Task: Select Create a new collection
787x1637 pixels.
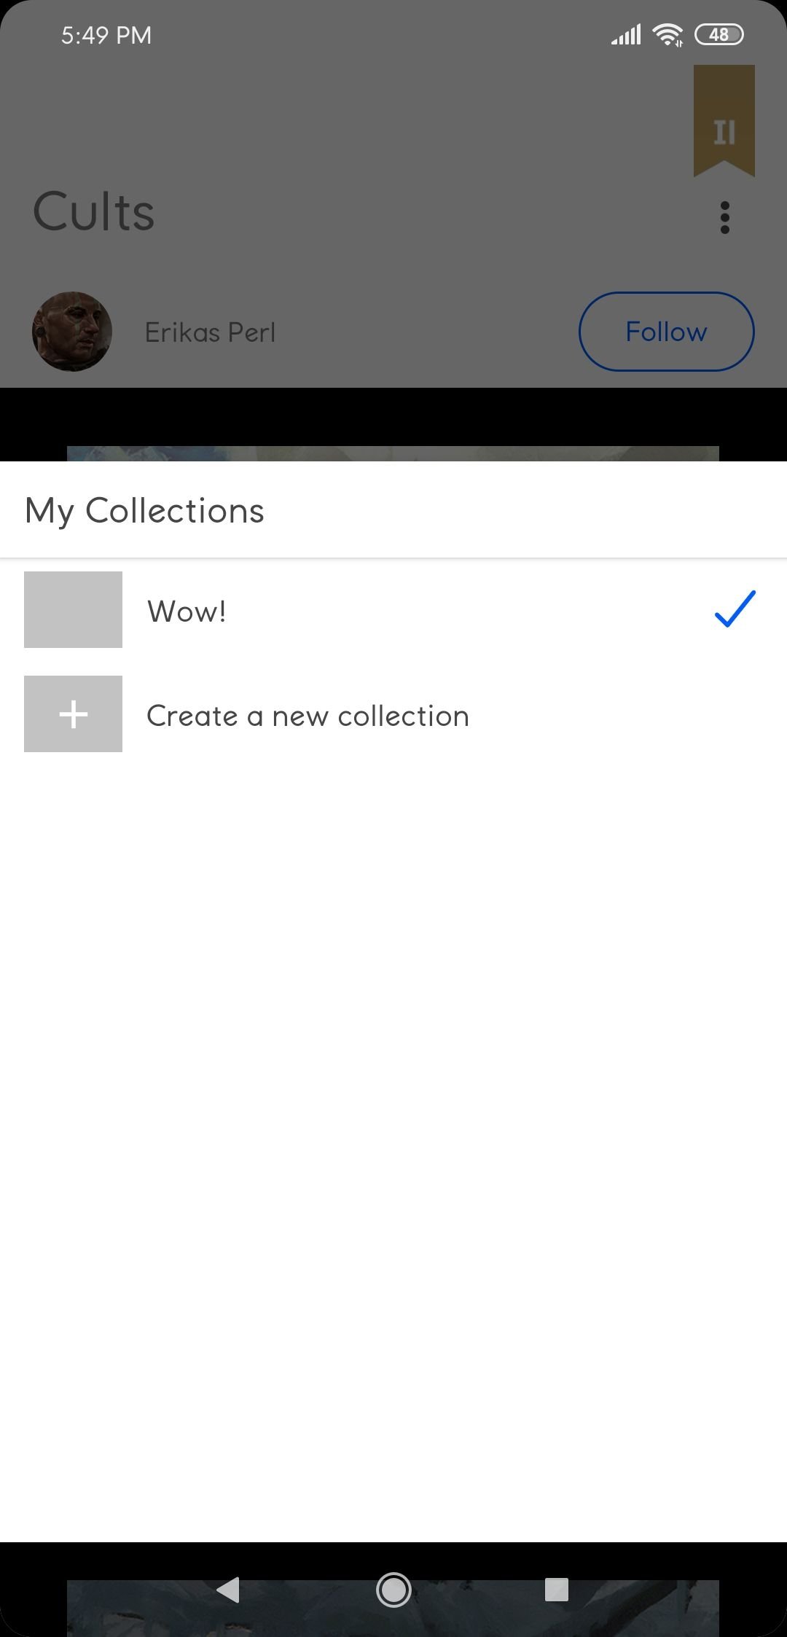Action: tap(393, 714)
